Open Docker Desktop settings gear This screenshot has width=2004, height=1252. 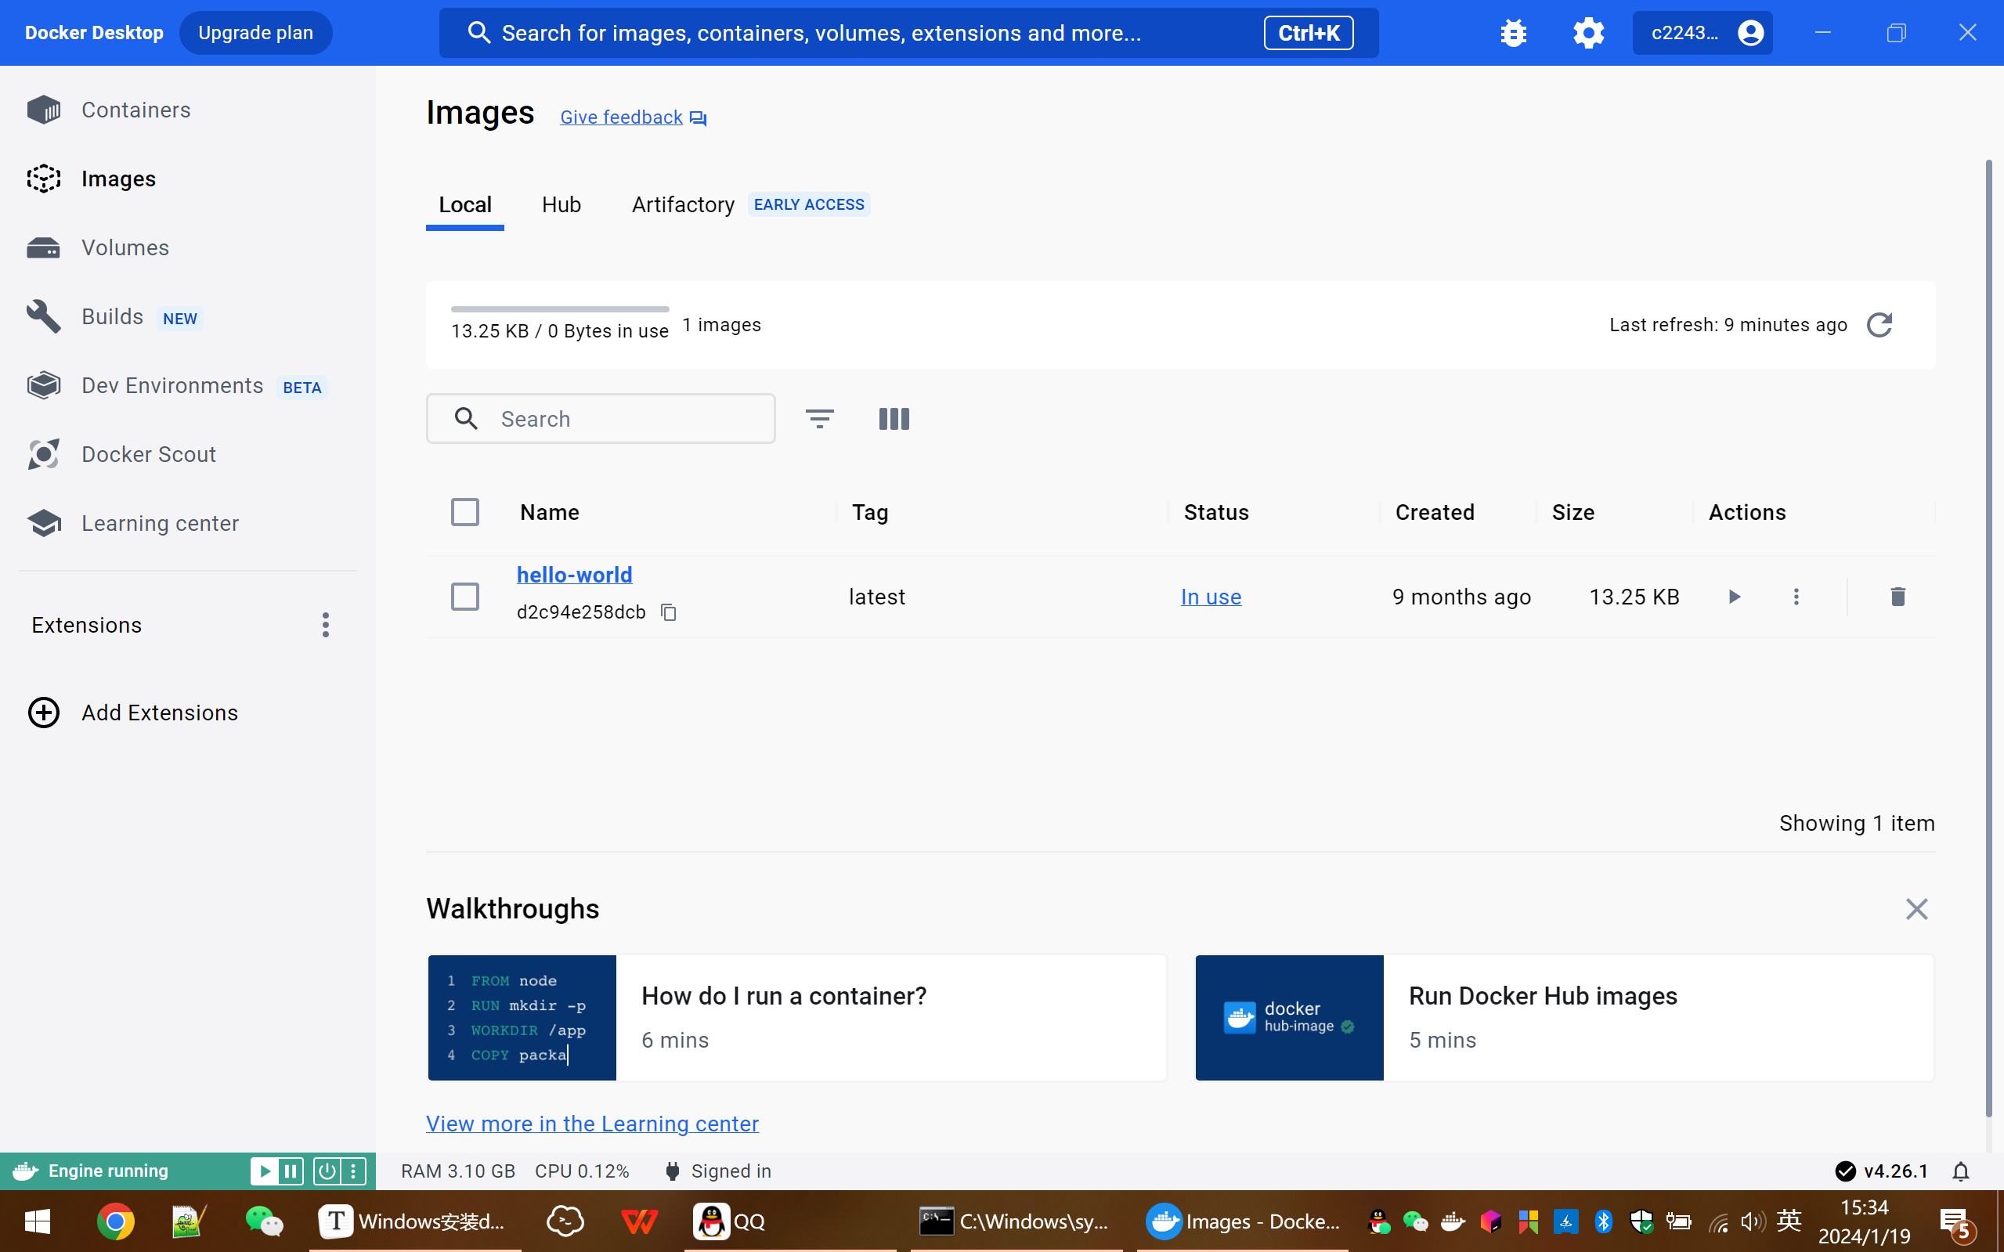point(1588,33)
